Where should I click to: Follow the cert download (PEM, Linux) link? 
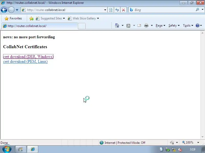click(25, 61)
